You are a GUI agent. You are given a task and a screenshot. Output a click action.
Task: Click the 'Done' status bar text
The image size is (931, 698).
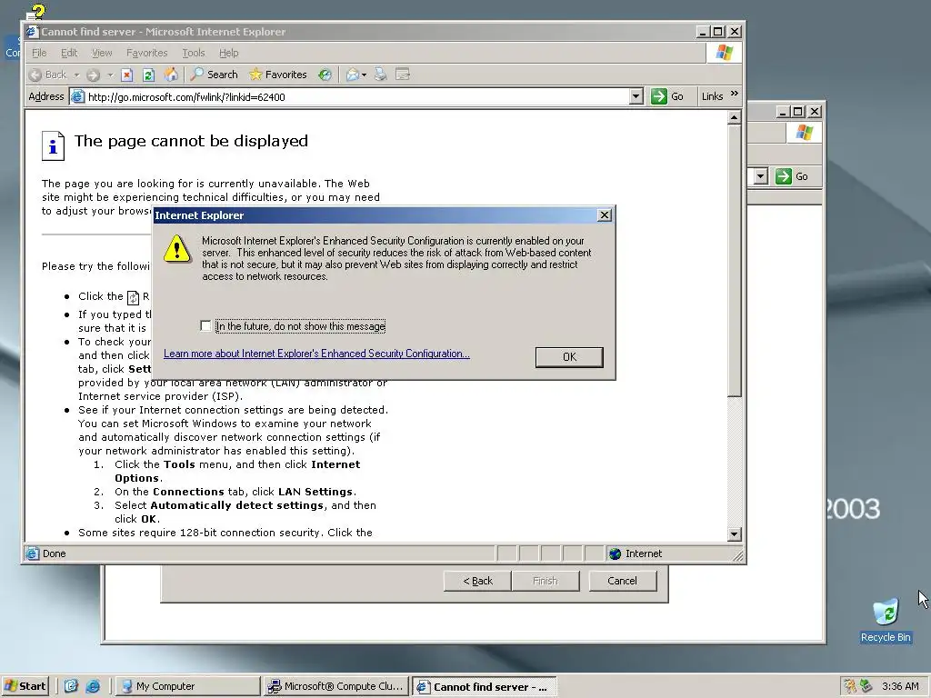click(x=54, y=553)
